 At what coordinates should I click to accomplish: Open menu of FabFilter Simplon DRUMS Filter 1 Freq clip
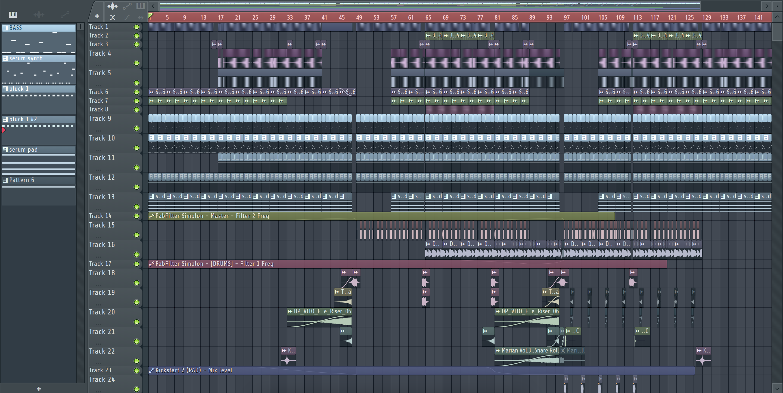click(x=152, y=264)
